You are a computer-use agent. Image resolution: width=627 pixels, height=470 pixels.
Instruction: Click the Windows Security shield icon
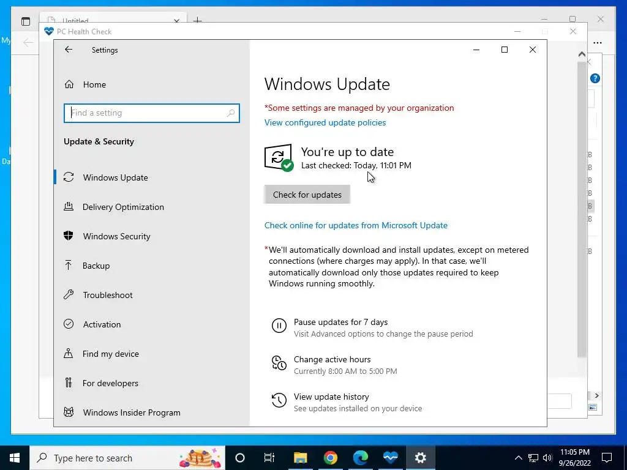point(69,236)
